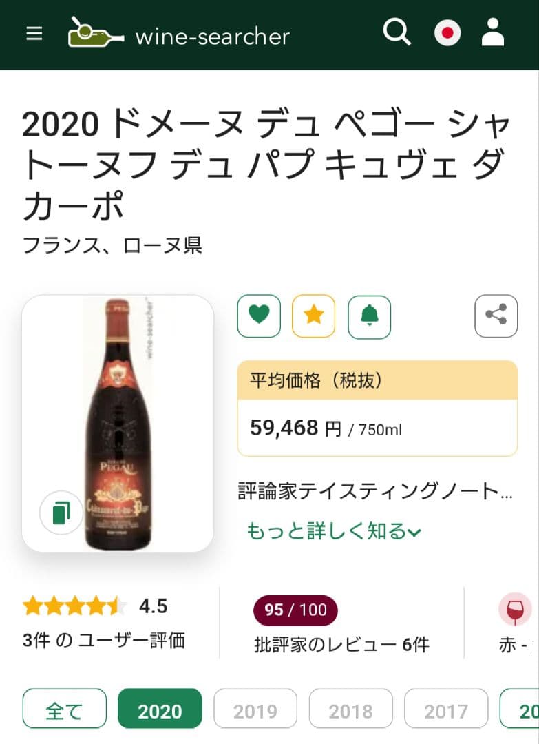Toggle the star rating button

(314, 316)
